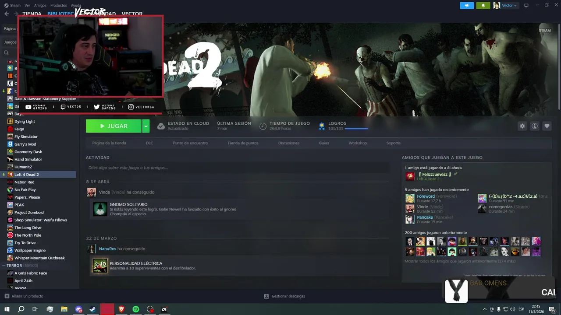Open the Ayuda menu
The width and height of the screenshot is (561, 315).
coord(76,5)
